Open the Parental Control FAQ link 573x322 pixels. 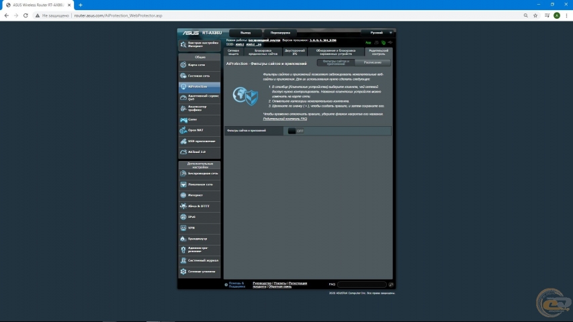(285, 119)
